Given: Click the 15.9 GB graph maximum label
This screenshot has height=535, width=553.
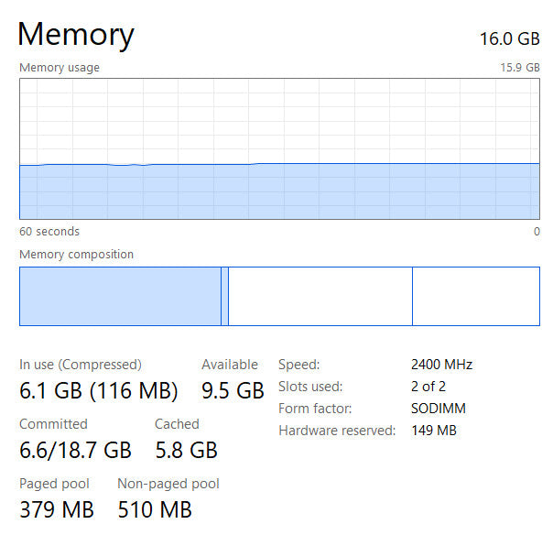Looking at the screenshot, I should coord(518,68).
